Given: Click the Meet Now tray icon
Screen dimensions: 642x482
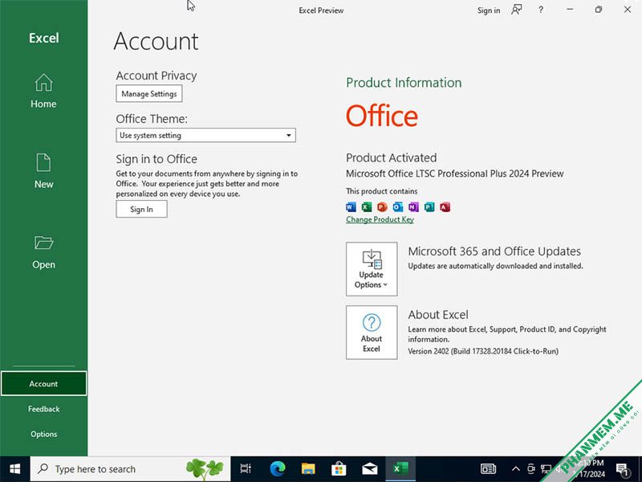Looking at the screenshot, I should [531, 469].
